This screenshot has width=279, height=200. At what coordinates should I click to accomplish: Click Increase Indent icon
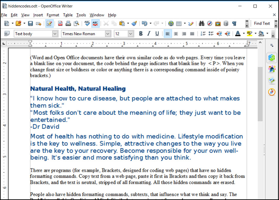(227, 33)
